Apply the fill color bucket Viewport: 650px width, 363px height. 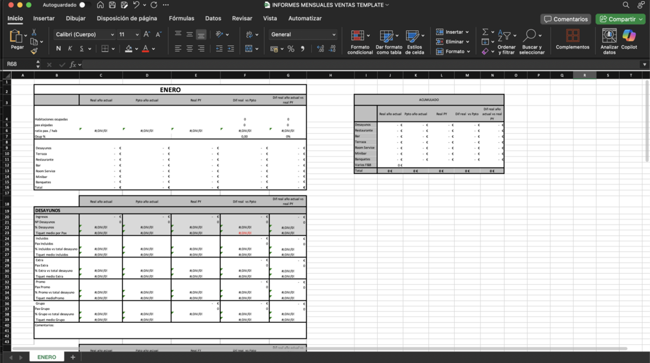pyautogui.click(x=129, y=49)
